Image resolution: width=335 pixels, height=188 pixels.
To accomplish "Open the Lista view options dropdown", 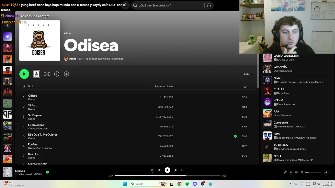I will click(249, 74).
